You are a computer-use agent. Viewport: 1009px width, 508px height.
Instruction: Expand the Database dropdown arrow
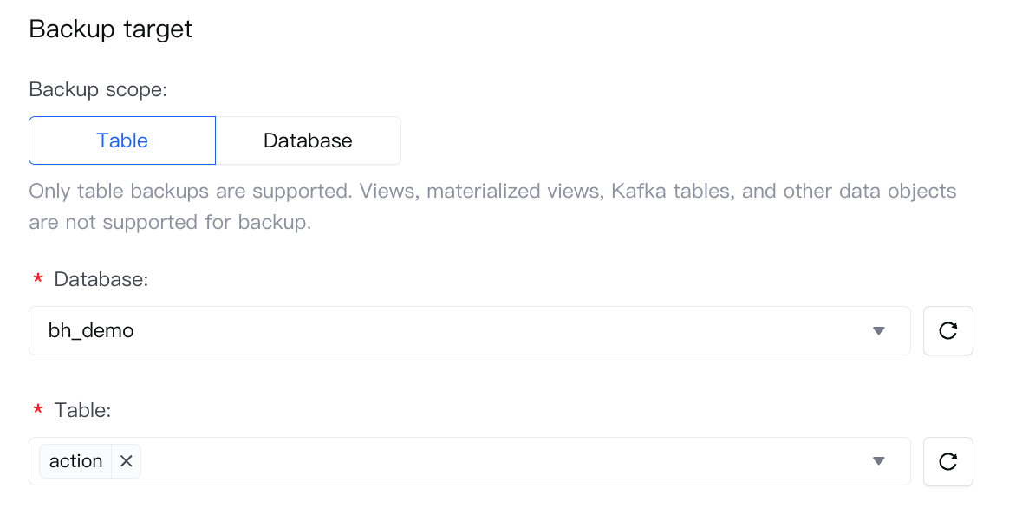point(878,330)
